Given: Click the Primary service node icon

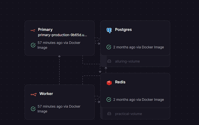Looking at the screenshot, I should coord(33,30).
